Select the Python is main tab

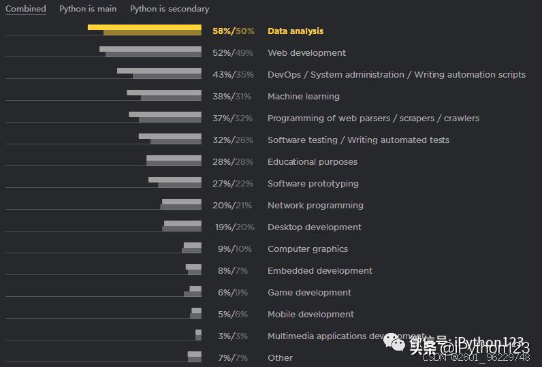click(x=88, y=9)
